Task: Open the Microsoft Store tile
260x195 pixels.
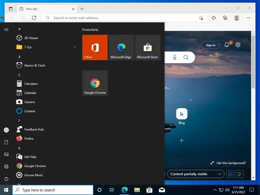Action: click(148, 47)
